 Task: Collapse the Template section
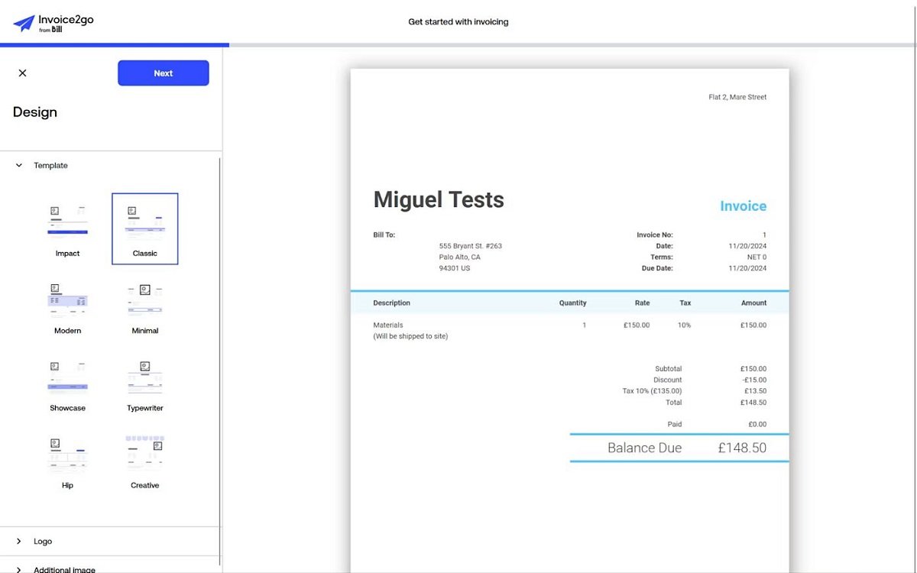18,165
